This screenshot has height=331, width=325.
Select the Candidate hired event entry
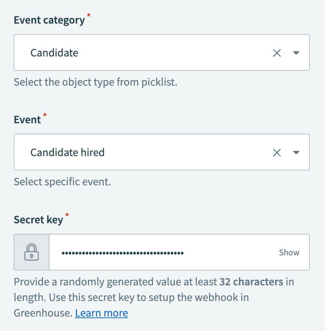pos(67,152)
